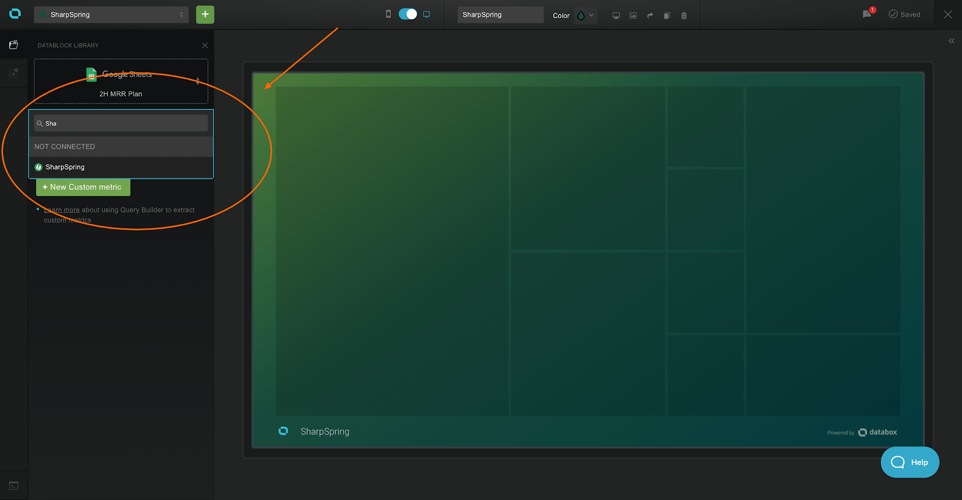Open the Help chat button
This screenshot has width=962, height=500.
(x=910, y=462)
